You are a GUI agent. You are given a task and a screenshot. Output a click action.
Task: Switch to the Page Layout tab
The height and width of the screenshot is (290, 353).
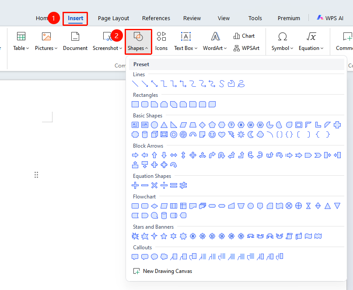click(113, 18)
